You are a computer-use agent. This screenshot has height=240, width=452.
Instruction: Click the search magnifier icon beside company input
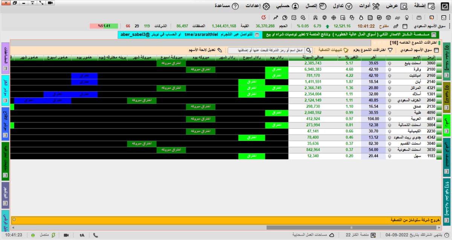point(308,50)
